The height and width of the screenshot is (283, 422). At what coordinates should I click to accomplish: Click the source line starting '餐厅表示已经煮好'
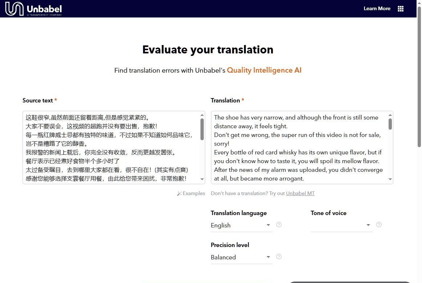tap(73, 161)
